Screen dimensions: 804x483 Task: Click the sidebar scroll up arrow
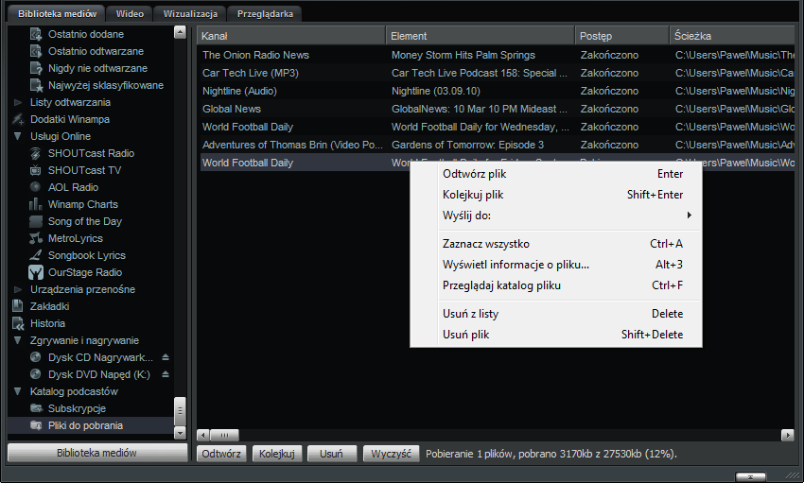pyautogui.click(x=180, y=32)
